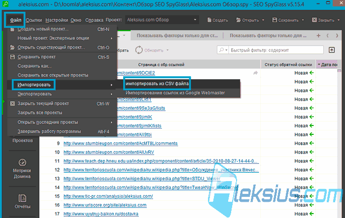This screenshot has width=345, height=218.
Task: Click the Сохранить floppy disk icon
Action: point(275,20)
